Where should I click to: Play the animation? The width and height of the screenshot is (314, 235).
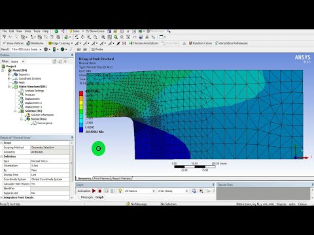[94, 191]
